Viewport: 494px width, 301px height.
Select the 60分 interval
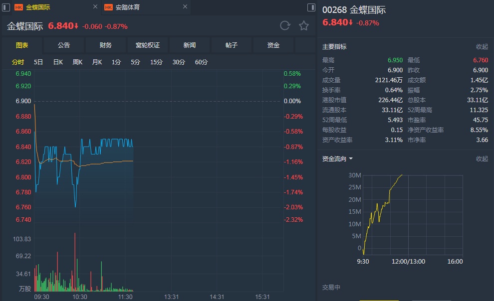coord(201,62)
